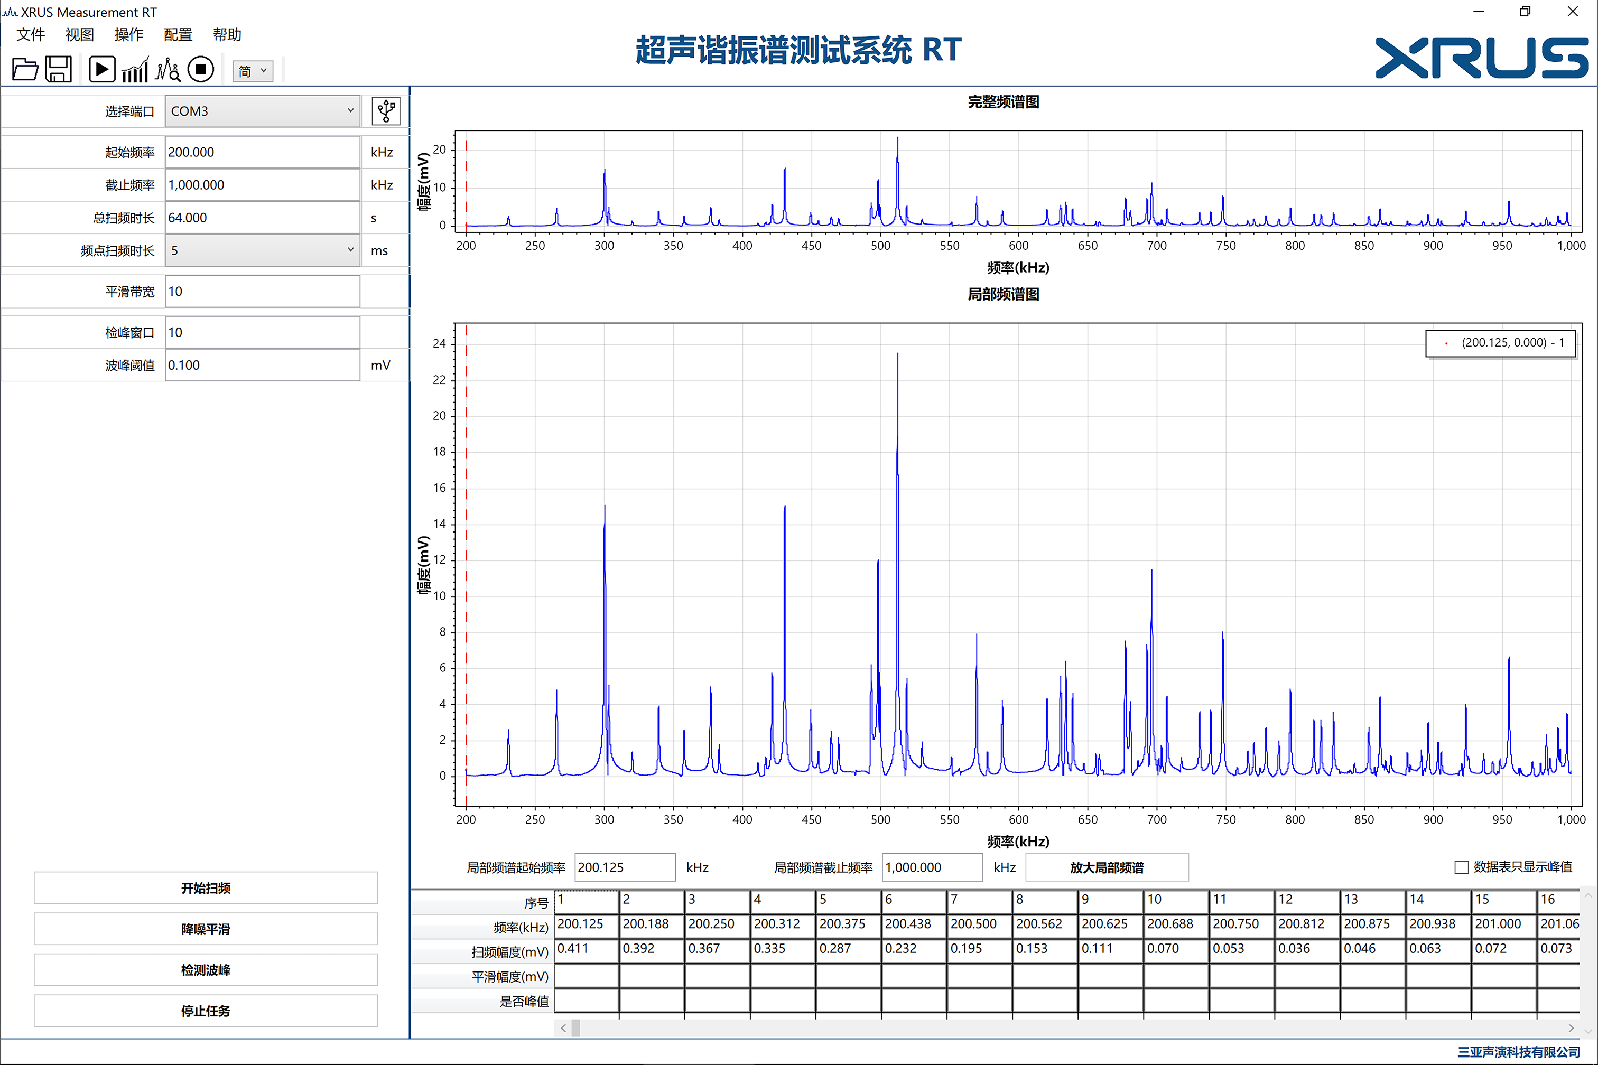The image size is (1598, 1065).
Task: Open file with the folder icon
Action: [25, 69]
